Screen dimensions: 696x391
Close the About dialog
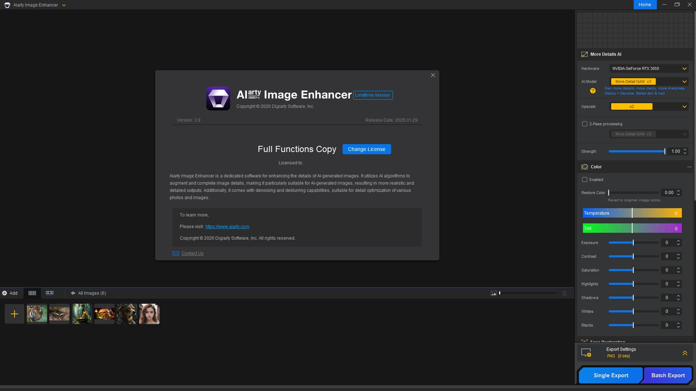click(x=433, y=75)
